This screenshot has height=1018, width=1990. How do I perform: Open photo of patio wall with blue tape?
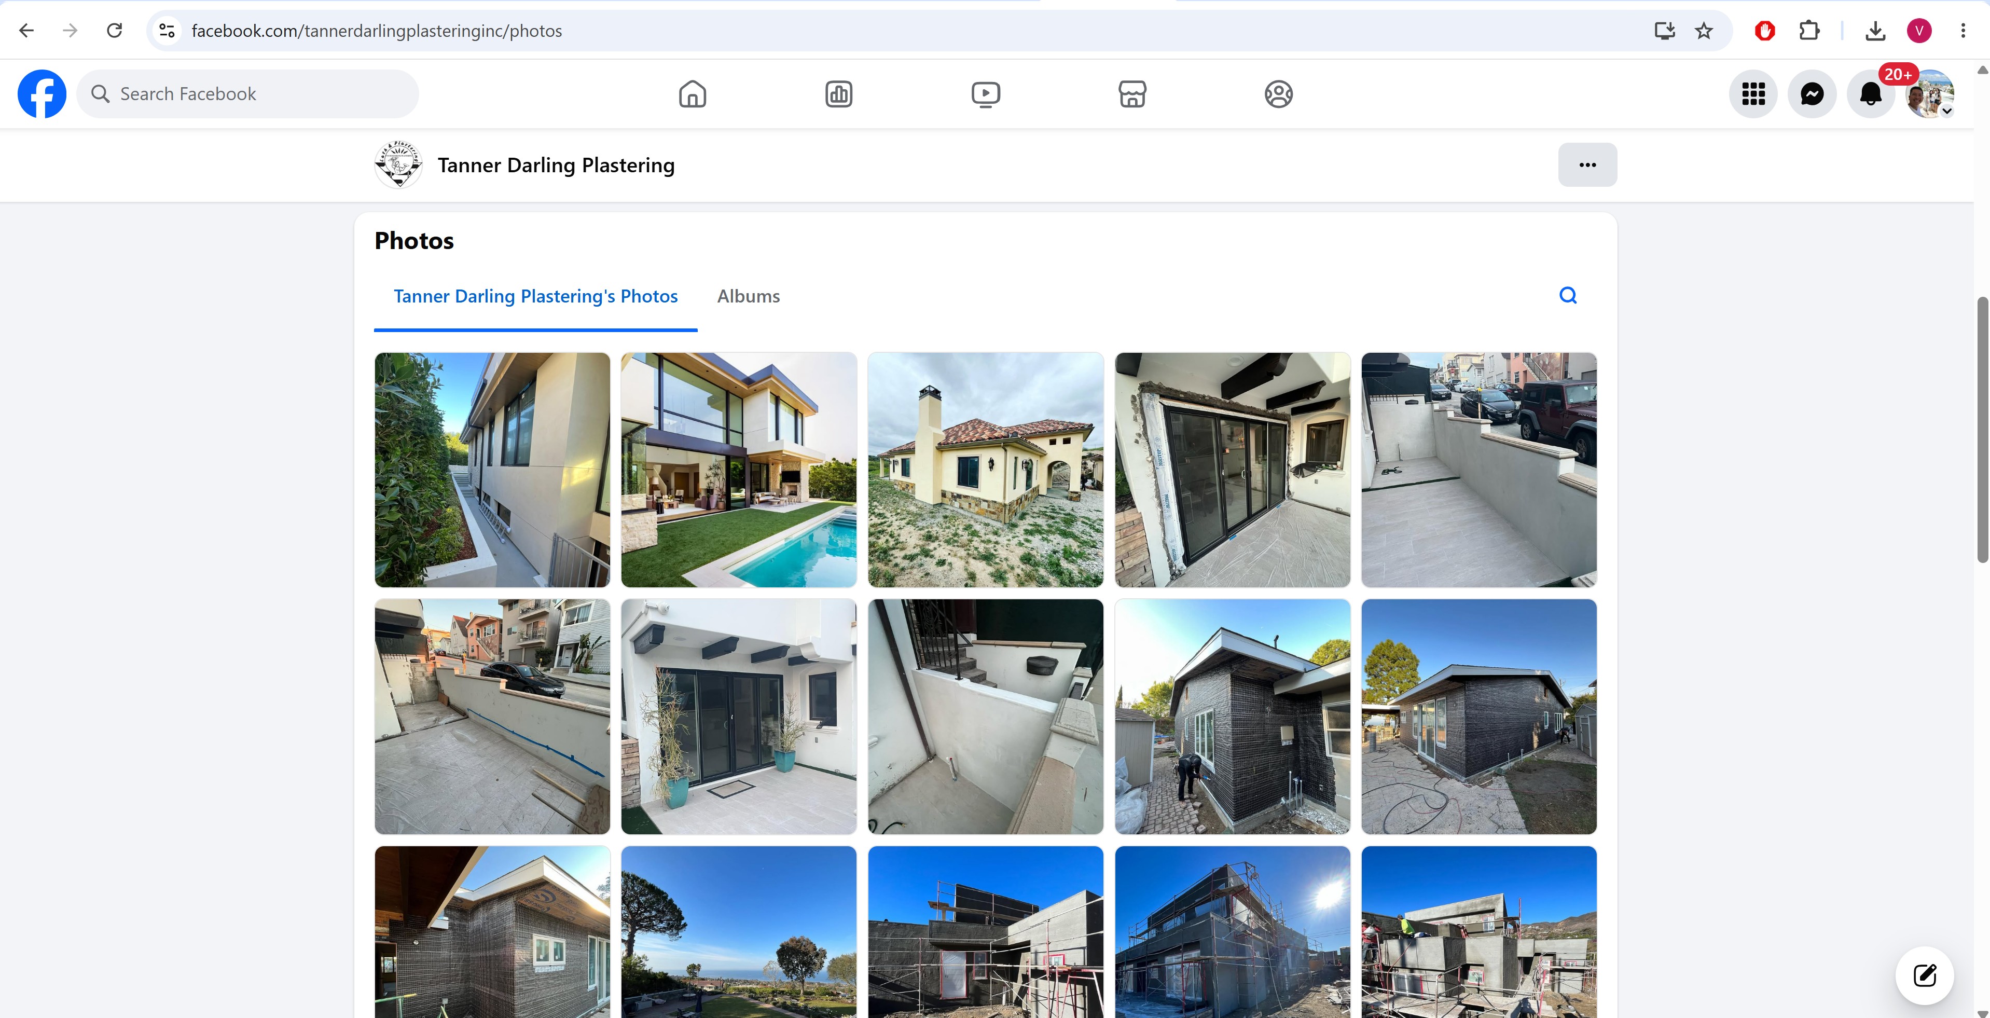coord(492,717)
